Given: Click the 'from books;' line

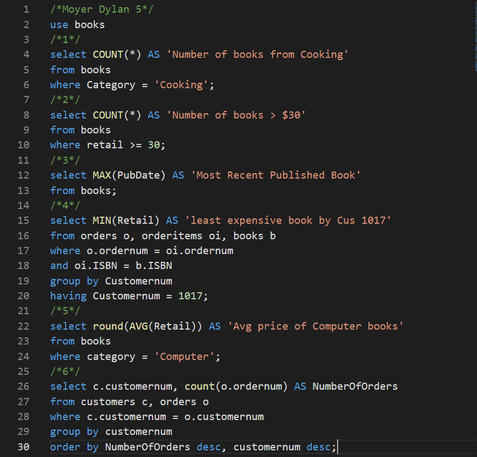Looking at the screenshot, I should (83, 191).
